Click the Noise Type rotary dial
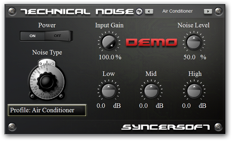 (47, 81)
